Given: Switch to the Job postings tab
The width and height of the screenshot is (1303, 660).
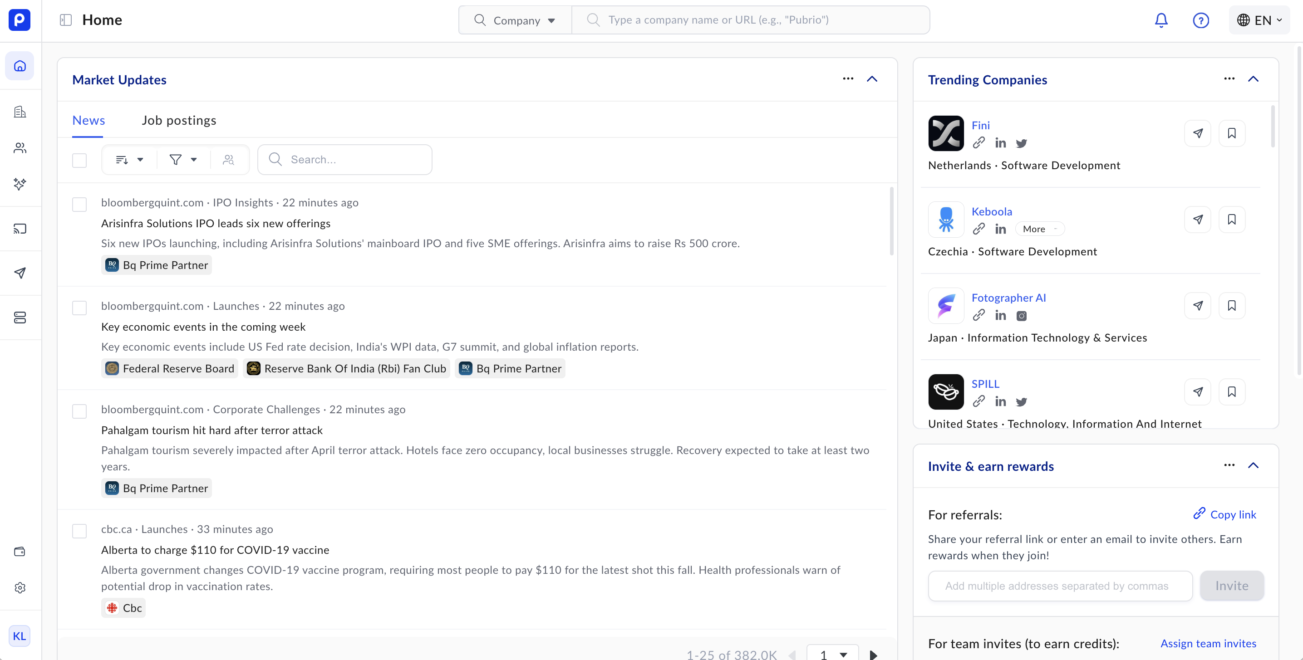Looking at the screenshot, I should [x=179, y=120].
